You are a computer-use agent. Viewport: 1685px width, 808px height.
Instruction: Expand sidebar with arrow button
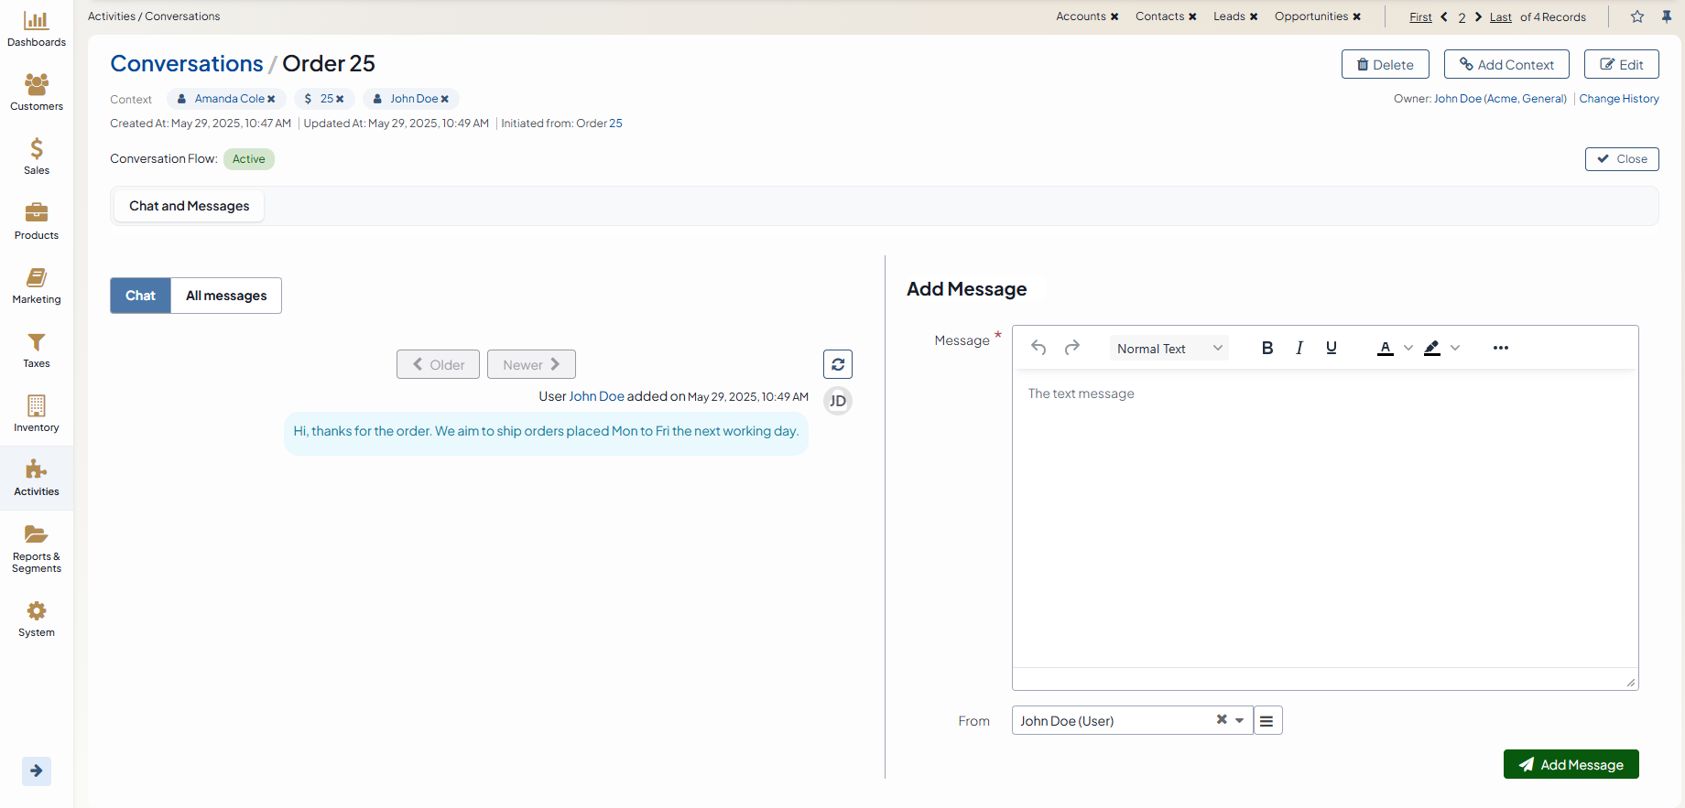pos(37,770)
